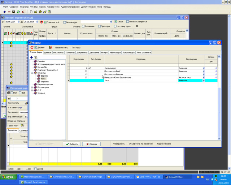The height and width of the screenshot is (185, 231).
Task: Click the red refresh icon in Фирмы toolbar
Action: (x=32, y=47)
